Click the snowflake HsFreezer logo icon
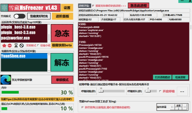The width and height of the screenshot is (192, 113). (4, 8)
